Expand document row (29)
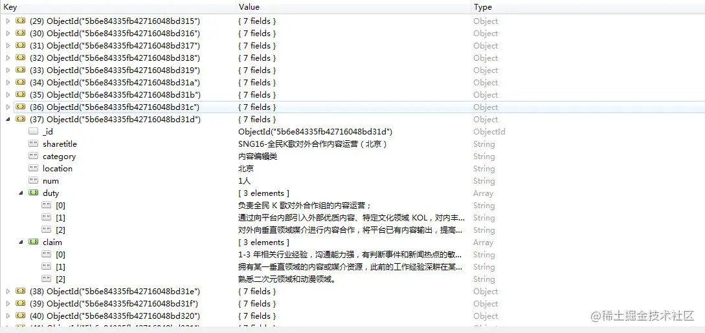Viewport: 705px width, 333px height. coord(8,21)
